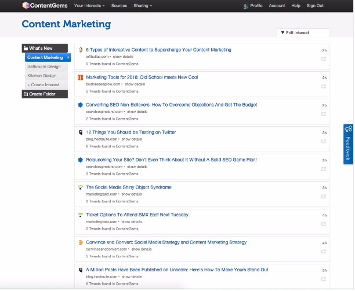Open the Relaunching Your Site article

click(171, 160)
